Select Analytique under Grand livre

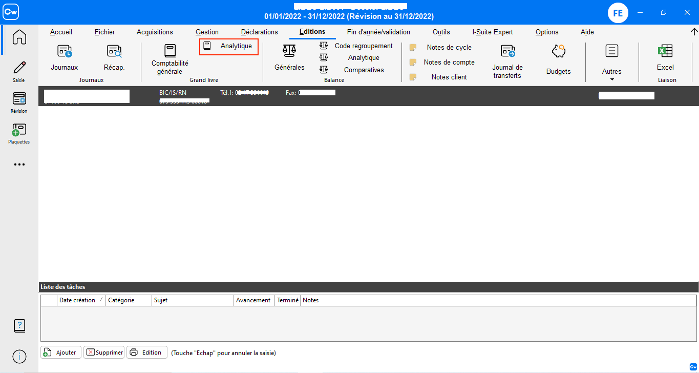(229, 46)
